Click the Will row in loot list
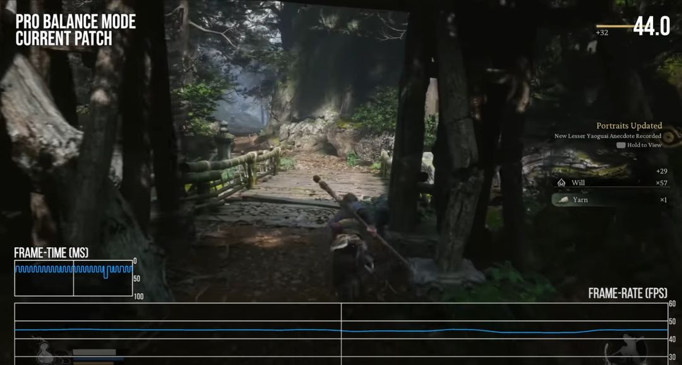The image size is (682, 365). click(x=611, y=183)
